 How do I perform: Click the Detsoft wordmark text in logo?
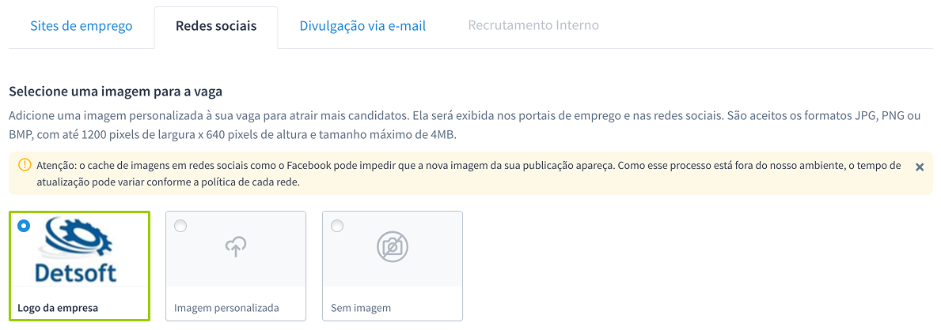coord(76,273)
